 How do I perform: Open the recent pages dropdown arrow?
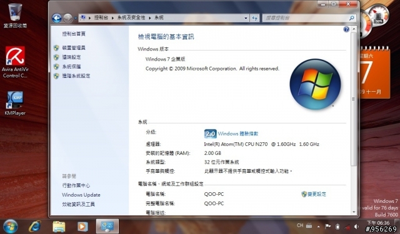(x=76, y=18)
